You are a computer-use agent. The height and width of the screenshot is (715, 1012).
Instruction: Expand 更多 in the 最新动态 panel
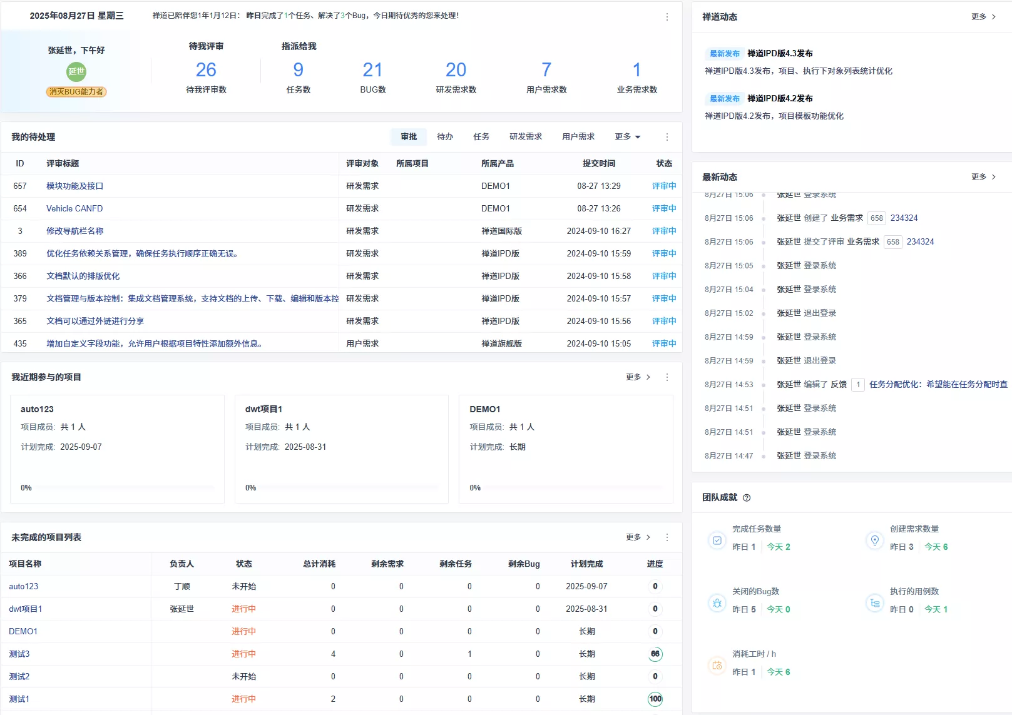click(x=983, y=177)
